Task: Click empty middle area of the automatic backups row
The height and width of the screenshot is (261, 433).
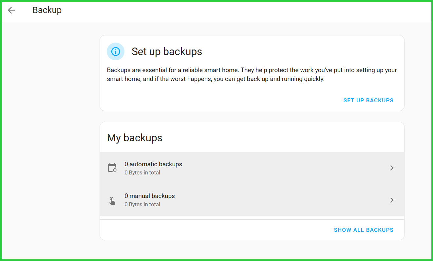Action: (x=278, y=168)
